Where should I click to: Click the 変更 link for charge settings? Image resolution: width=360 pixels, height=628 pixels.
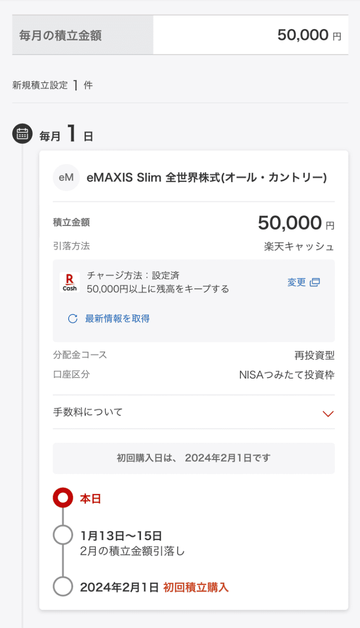pos(297,282)
